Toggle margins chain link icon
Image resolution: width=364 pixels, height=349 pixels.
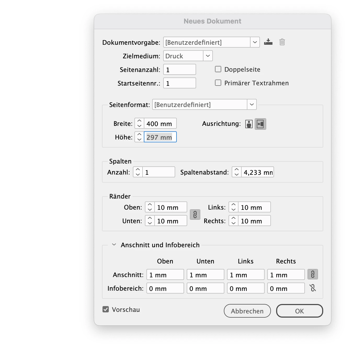[x=195, y=215]
